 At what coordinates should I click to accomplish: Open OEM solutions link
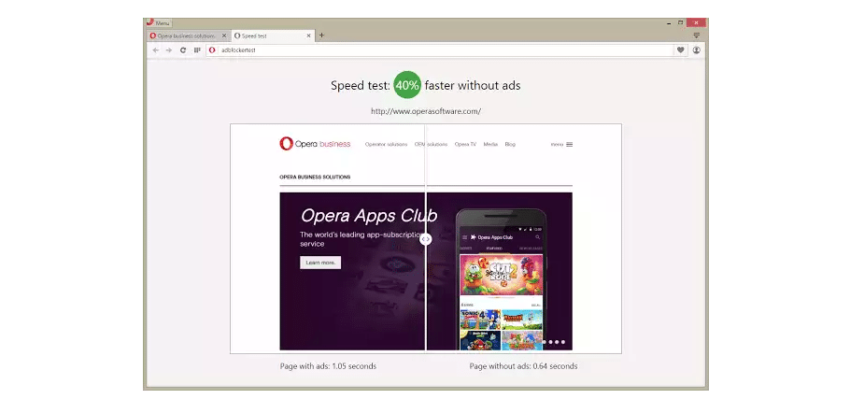click(431, 145)
